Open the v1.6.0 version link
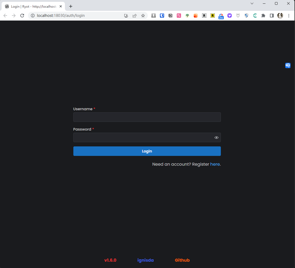 click(x=110, y=260)
